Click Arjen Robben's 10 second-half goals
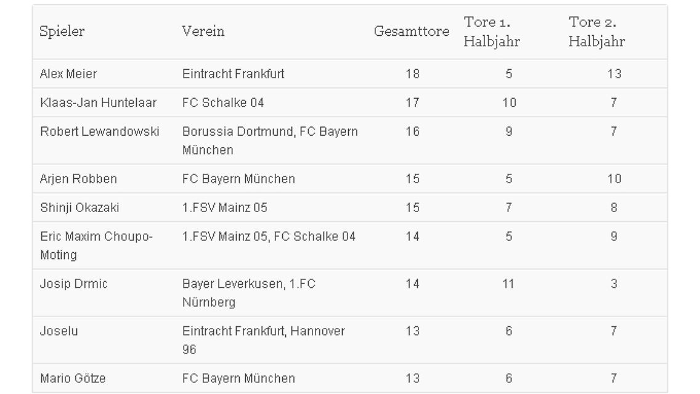Screen dimensions: 700x394 point(614,179)
